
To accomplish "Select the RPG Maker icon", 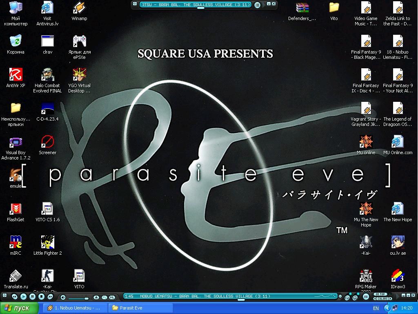I will [x=366, y=279].
